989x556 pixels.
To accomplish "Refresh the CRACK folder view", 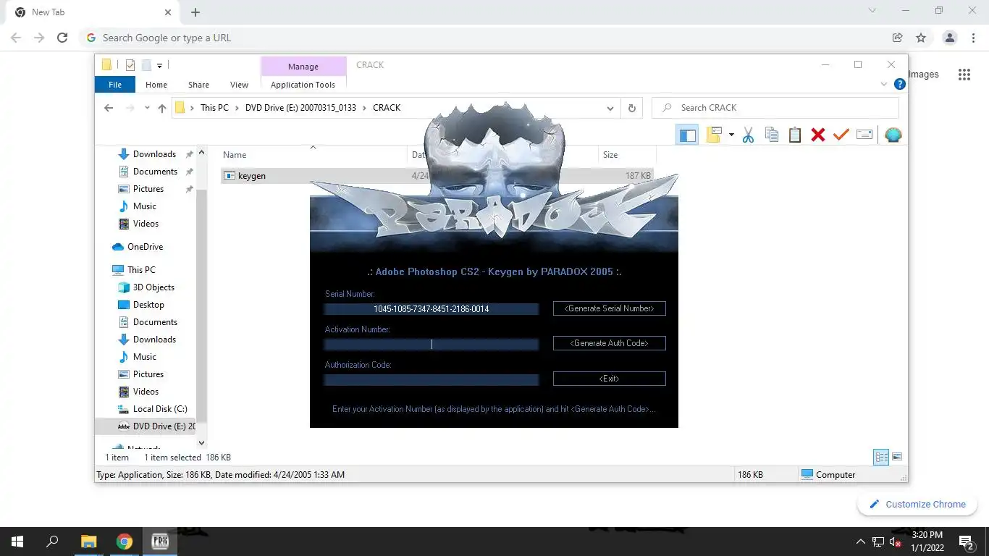I will (631, 108).
